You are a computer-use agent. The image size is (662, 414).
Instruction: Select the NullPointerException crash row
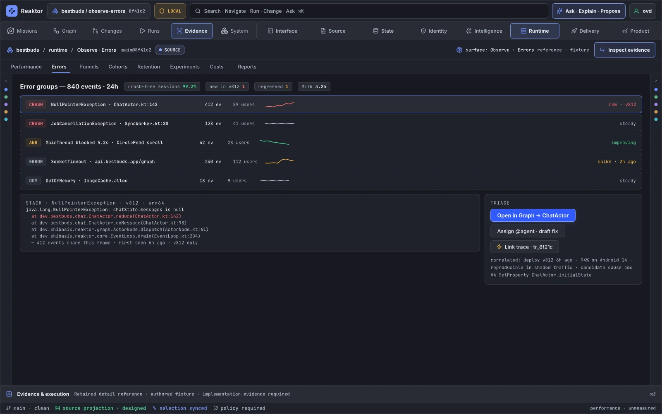tap(331, 105)
